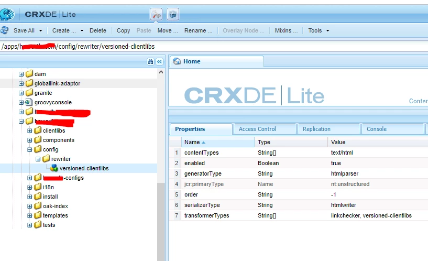Click the dam folder icon
The width and height of the screenshot is (428, 261).
[x=29, y=74]
